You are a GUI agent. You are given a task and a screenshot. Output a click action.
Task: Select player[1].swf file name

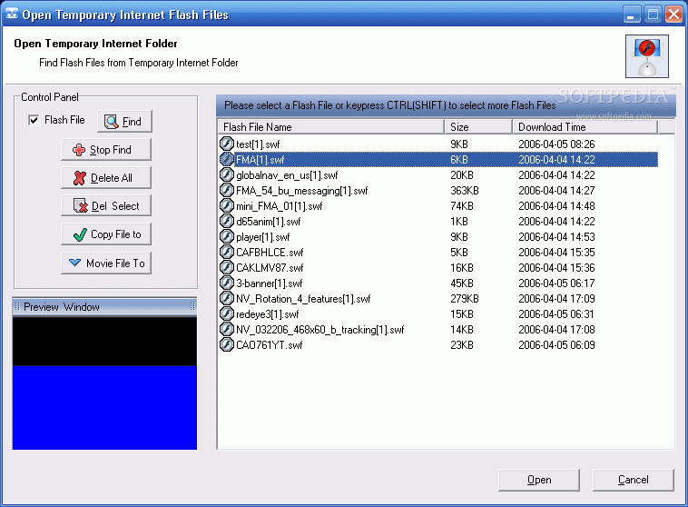(263, 237)
